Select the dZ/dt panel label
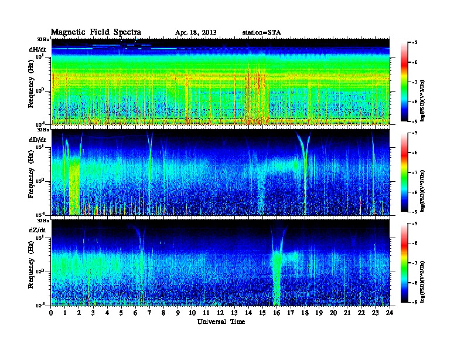Viewport: 464px width, 359px height. pos(37,230)
